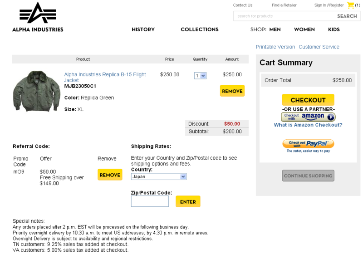The height and width of the screenshot is (254, 363).
Task: Expand the Country dropdown showing Japan
Action: 158,176
